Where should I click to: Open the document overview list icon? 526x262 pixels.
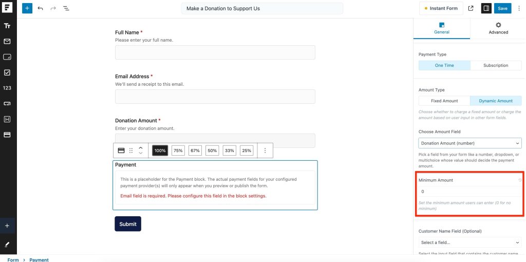(x=66, y=9)
